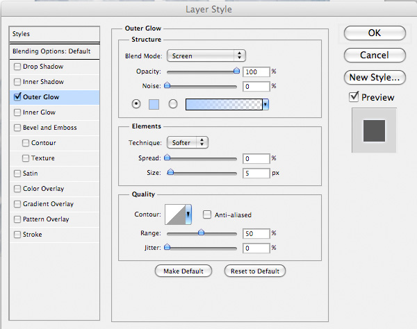Click the Reset to Default button
Viewport: 417px width, 329px height.
tap(255, 271)
